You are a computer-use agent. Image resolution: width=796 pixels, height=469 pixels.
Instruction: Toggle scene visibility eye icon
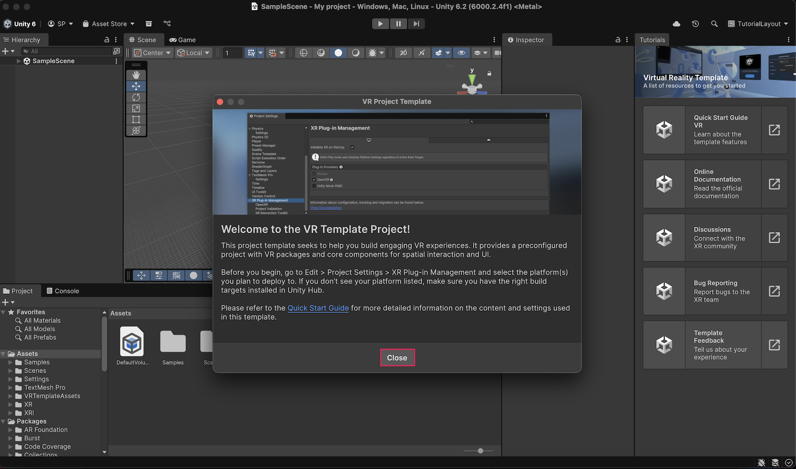coord(462,53)
